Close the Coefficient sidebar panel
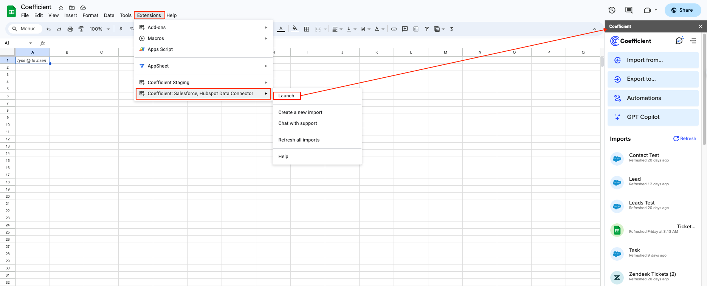 [x=701, y=26]
